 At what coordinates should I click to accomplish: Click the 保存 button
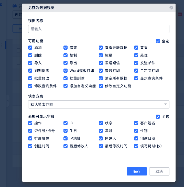click(137, 171)
